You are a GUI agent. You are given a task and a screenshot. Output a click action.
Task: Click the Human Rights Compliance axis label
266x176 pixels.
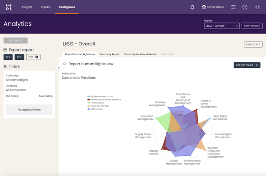pos(223,136)
